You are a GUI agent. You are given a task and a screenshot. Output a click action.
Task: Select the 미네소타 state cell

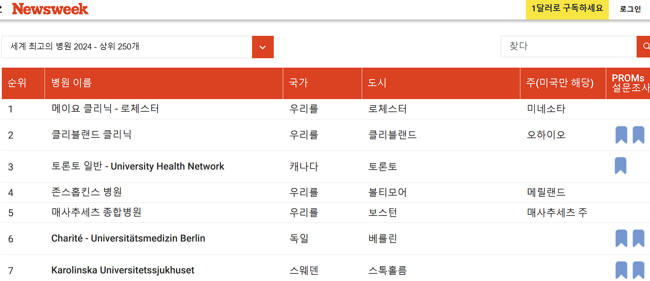(546, 109)
